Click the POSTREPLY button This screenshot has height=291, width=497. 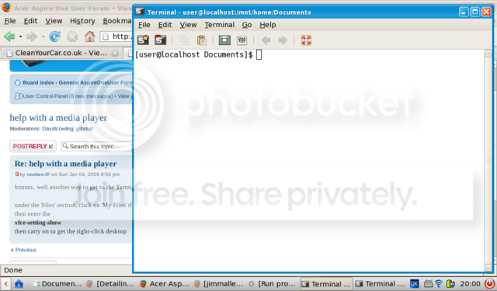pyautogui.click(x=33, y=147)
